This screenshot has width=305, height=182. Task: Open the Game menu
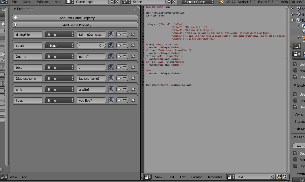pyautogui.click(x=27, y=2)
